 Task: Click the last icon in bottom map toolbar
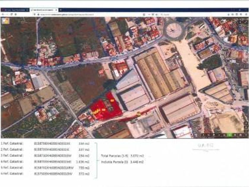point(245,135)
